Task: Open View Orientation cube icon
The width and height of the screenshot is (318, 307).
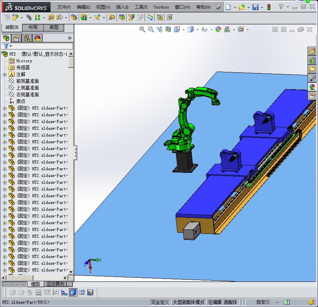Action: (x=177, y=29)
